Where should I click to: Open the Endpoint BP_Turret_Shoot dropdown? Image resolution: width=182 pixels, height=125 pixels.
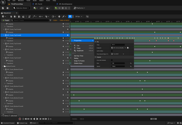118,48
